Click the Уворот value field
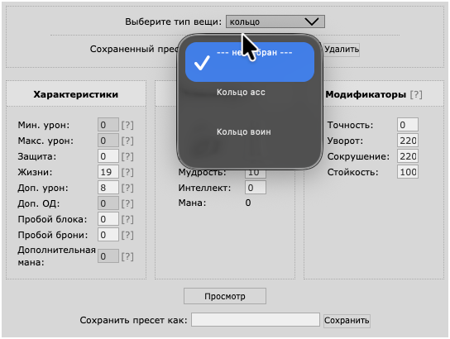 [408, 141]
